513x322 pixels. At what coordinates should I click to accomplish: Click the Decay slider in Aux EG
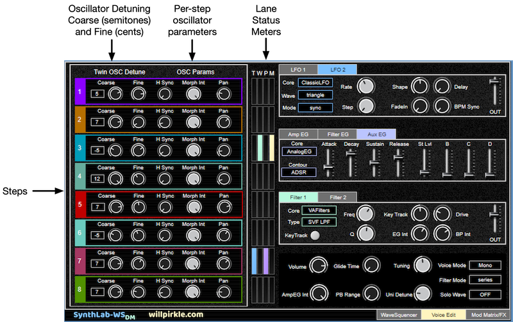click(x=351, y=163)
